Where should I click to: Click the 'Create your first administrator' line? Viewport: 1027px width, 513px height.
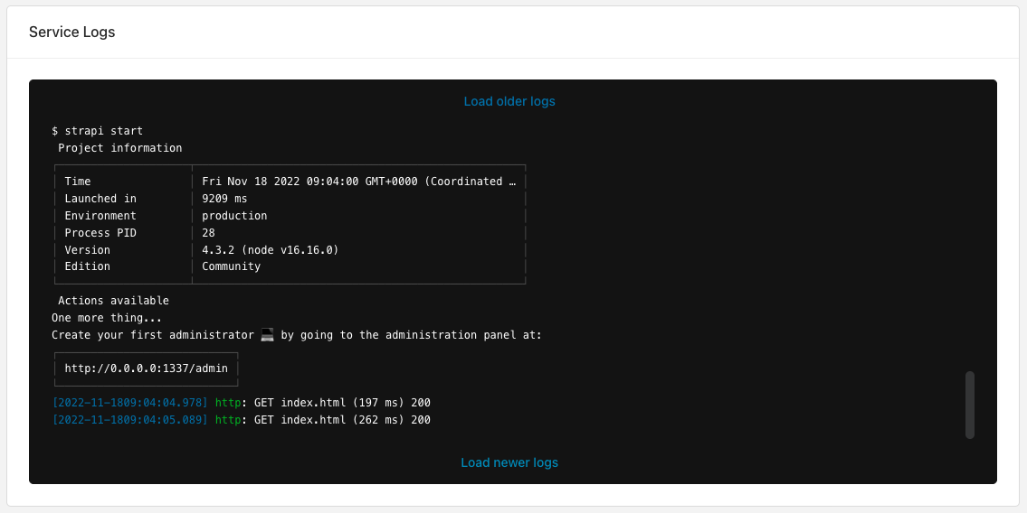(x=297, y=335)
